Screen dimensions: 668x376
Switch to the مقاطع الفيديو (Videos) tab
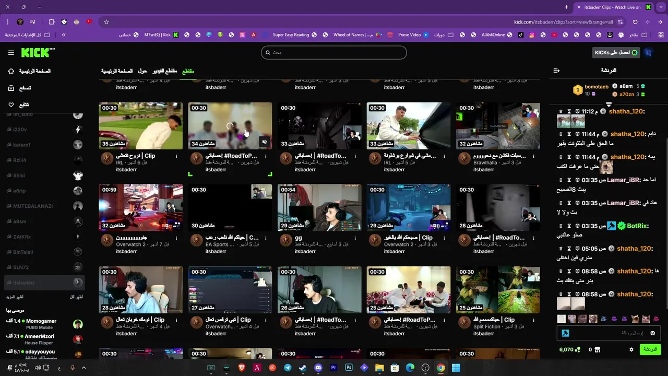pyautogui.click(x=164, y=71)
